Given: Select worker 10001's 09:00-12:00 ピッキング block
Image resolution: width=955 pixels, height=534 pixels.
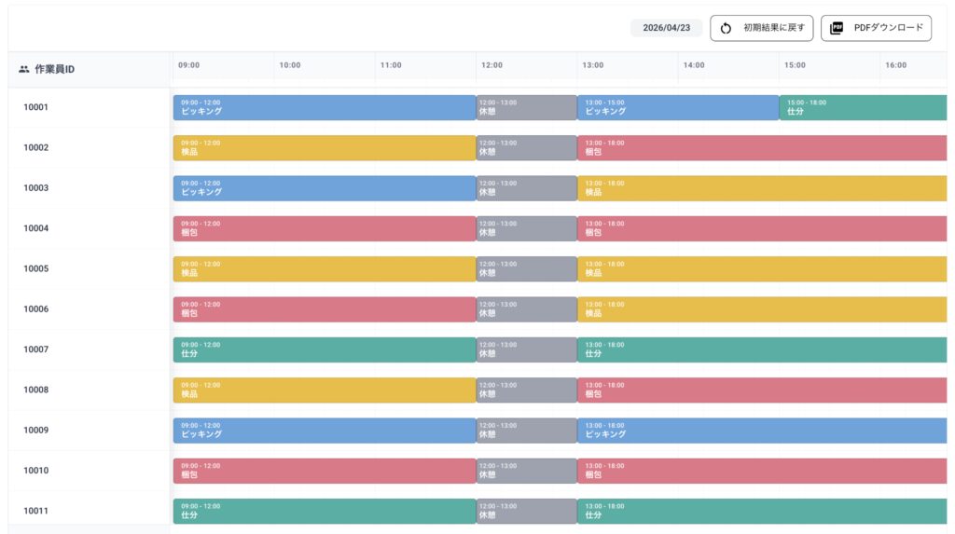Looking at the screenshot, I should click(324, 107).
